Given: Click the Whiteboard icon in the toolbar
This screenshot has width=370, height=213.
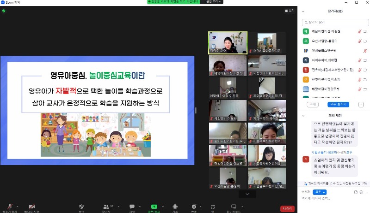Looking at the screenshot, I should click(x=234, y=207).
